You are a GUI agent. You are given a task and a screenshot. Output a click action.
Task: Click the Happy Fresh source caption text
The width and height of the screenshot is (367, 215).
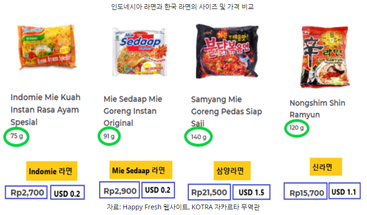pyautogui.click(x=183, y=207)
